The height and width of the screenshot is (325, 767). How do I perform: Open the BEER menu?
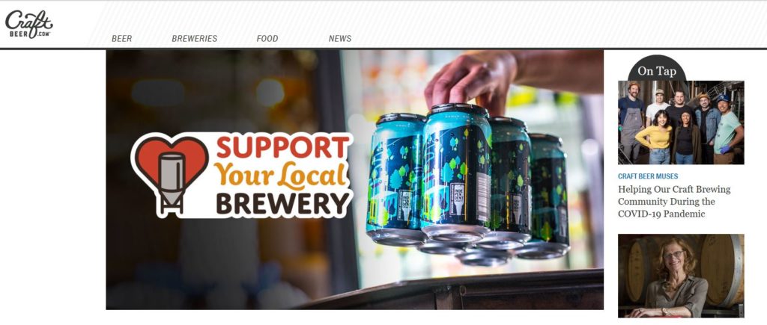[x=122, y=39]
